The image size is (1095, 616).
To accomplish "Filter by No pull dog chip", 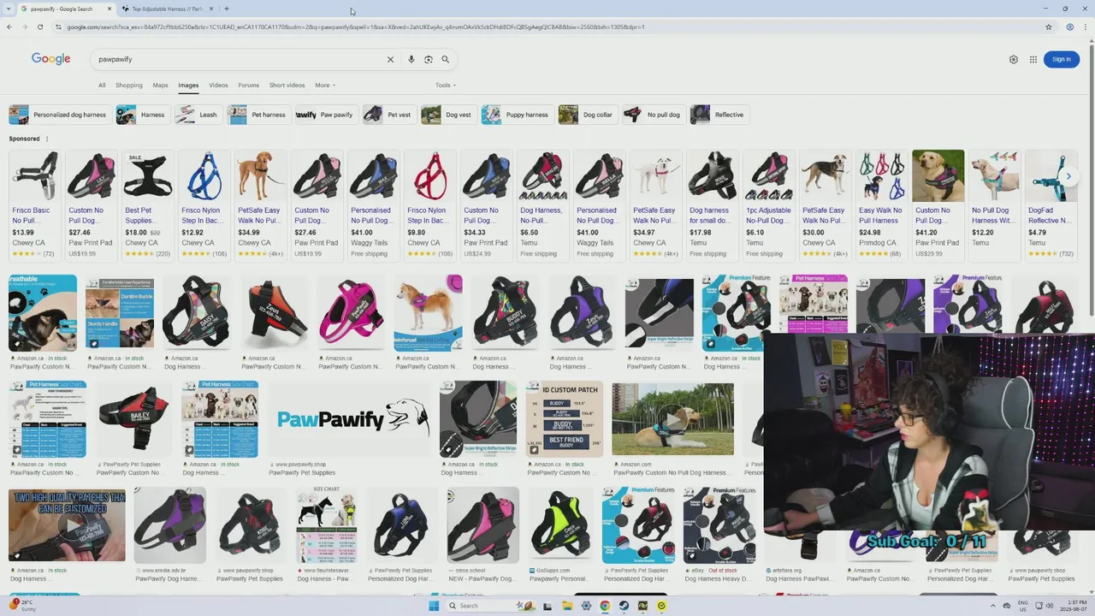I will click(x=653, y=115).
